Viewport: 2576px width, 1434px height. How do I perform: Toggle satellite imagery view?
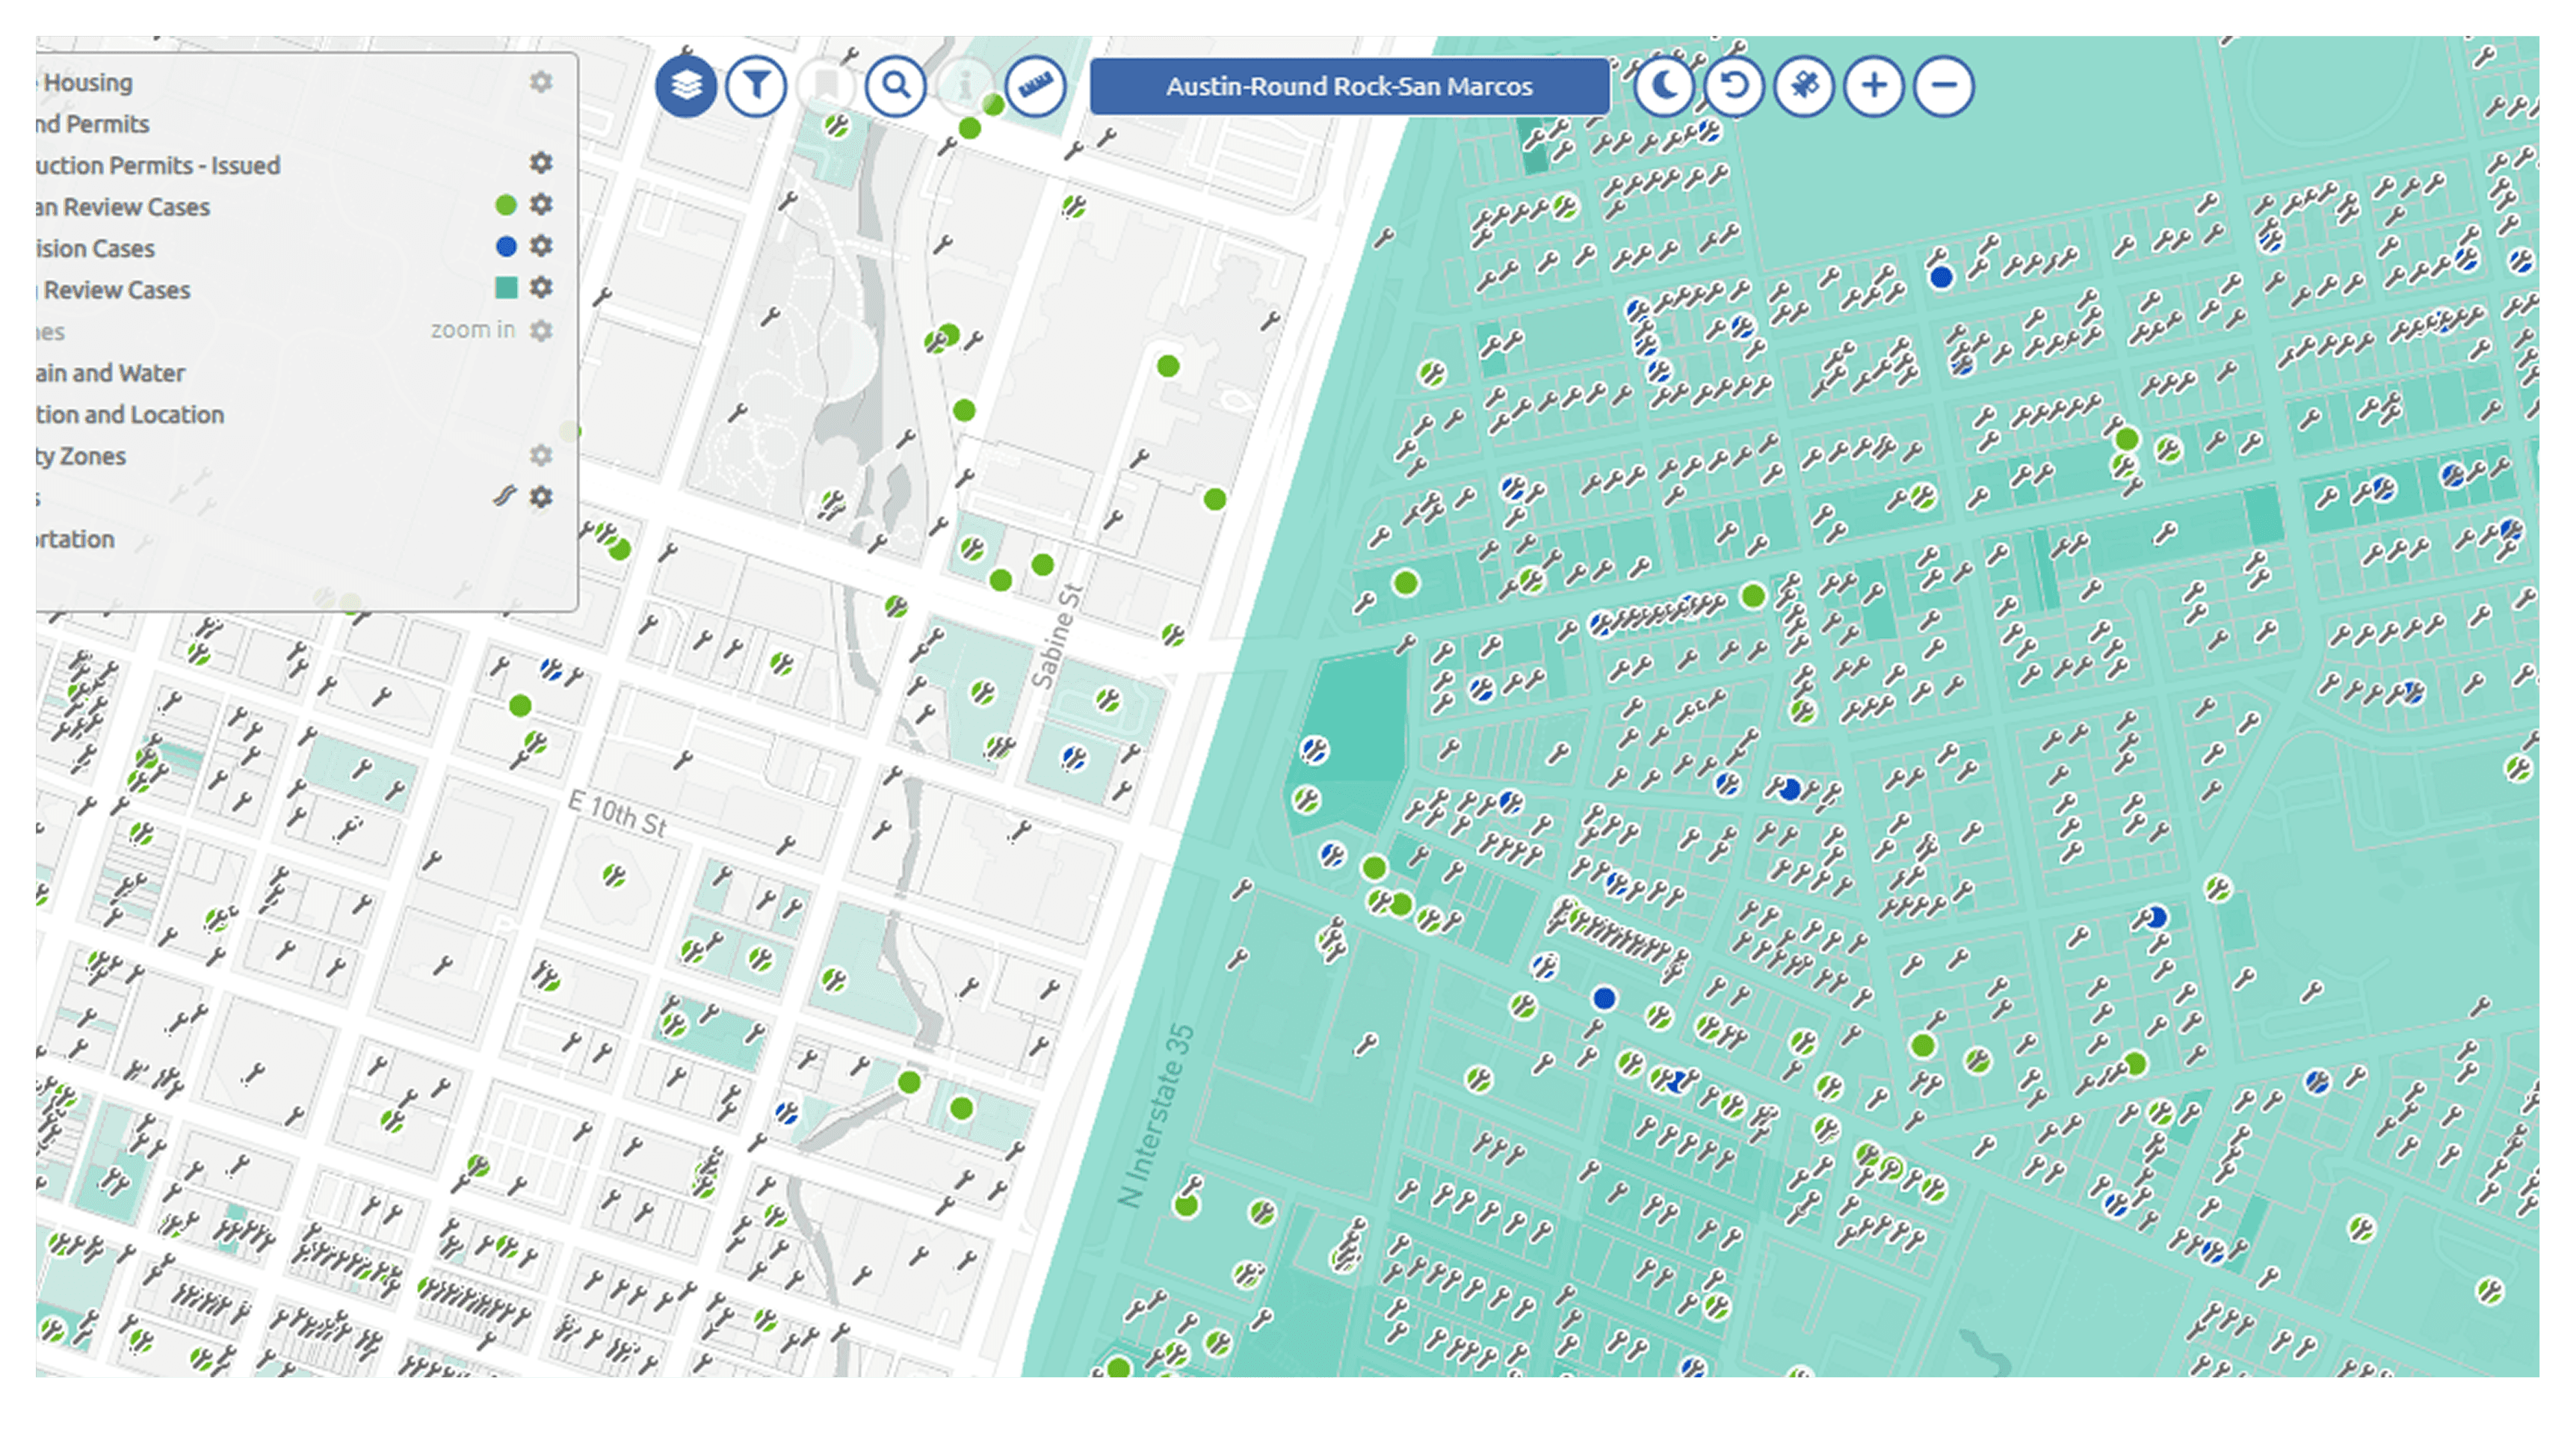1803,86
